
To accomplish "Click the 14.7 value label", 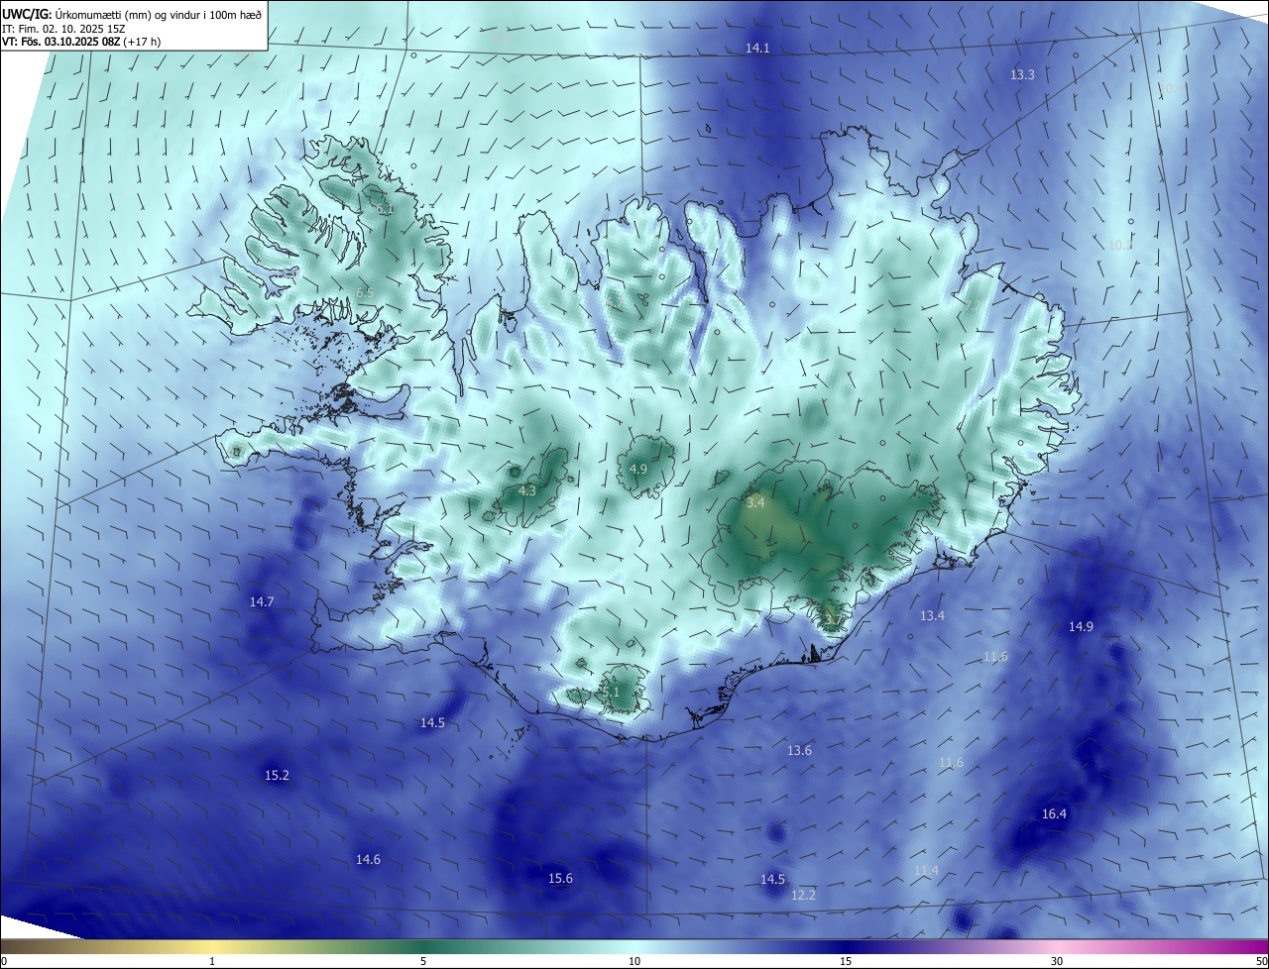I will click(262, 601).
